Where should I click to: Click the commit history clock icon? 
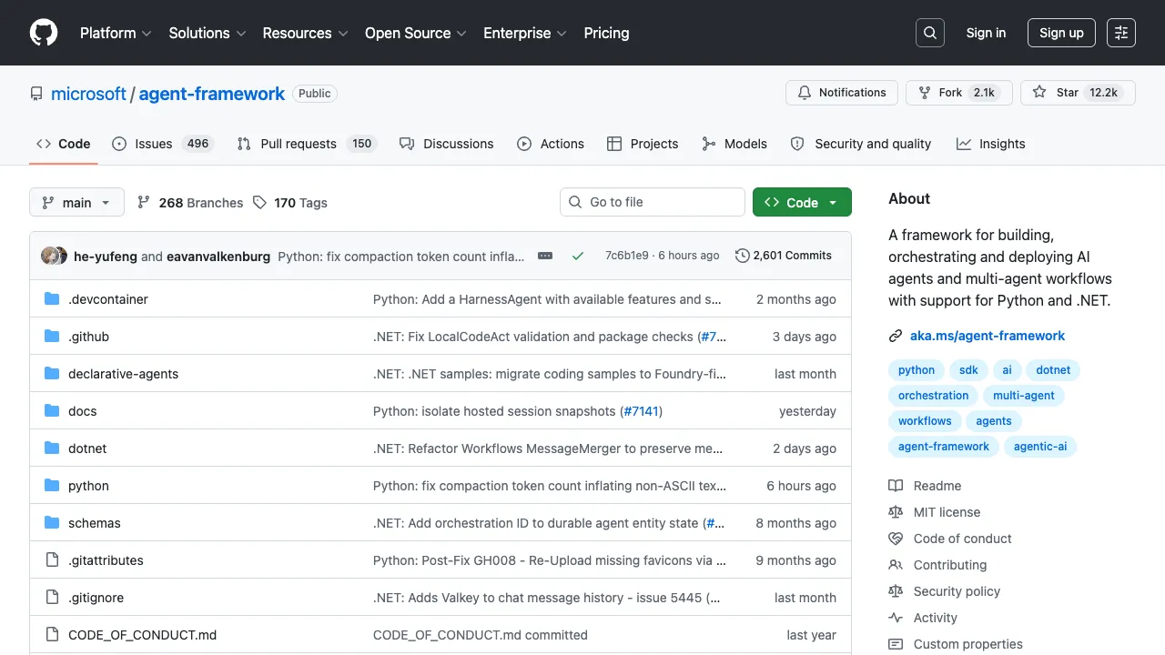[743, 256]
